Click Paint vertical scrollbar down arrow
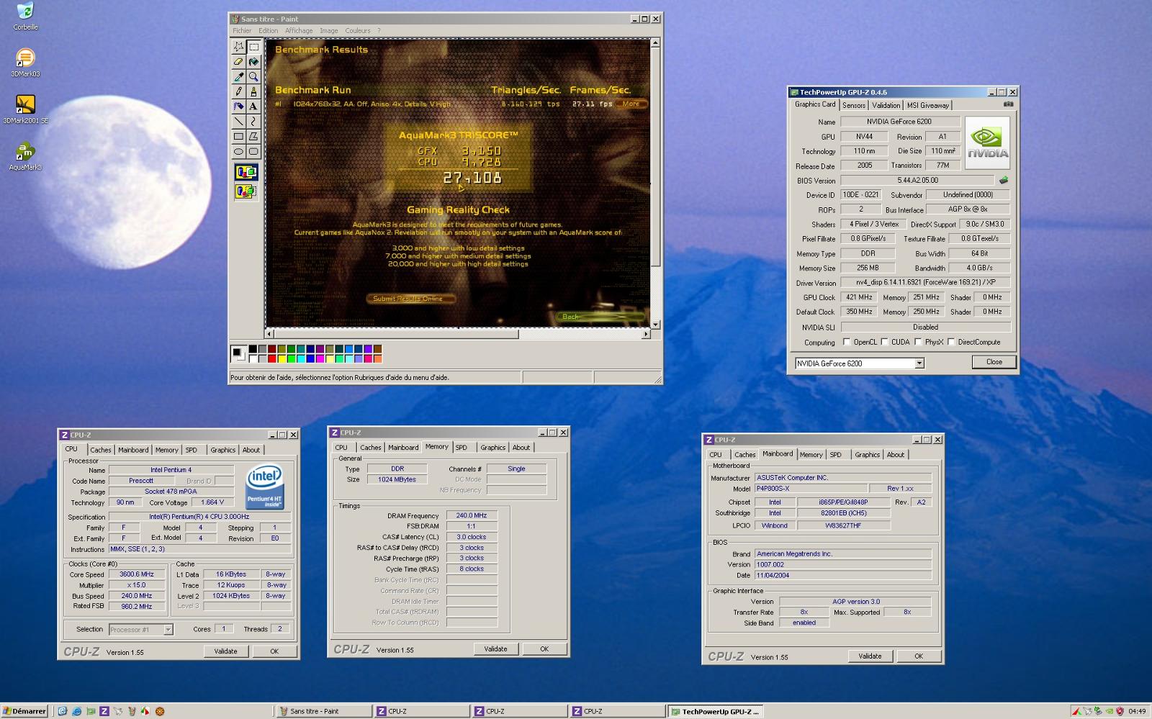Image resolution: width=1152 pixels, height=719 pixels. click(x=655, y=324)
